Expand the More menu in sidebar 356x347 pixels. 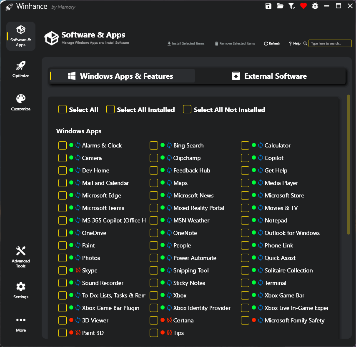[21, 324]
